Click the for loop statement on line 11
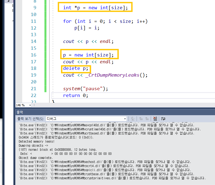The height and width of the screenshot is (185, 215). click(x=105, y=21)
